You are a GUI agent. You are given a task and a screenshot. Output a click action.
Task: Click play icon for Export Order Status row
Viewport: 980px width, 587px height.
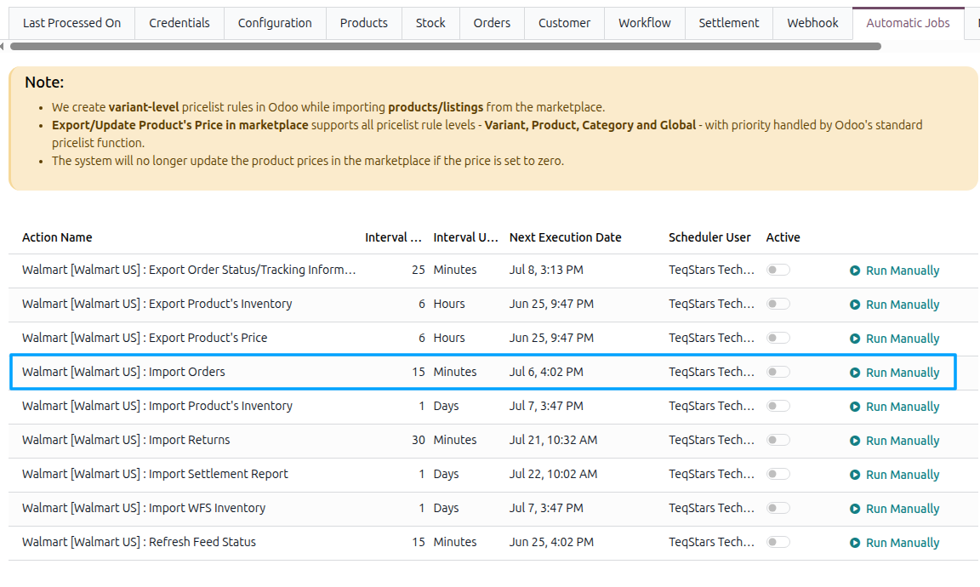pyautogui.click(x=854, y=271)
